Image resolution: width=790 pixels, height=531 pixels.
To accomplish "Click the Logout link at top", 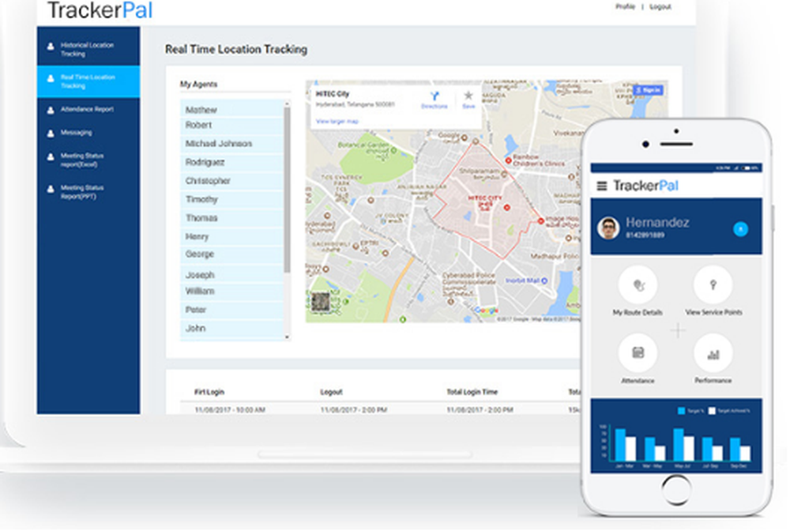I will (x=660, y=6).
